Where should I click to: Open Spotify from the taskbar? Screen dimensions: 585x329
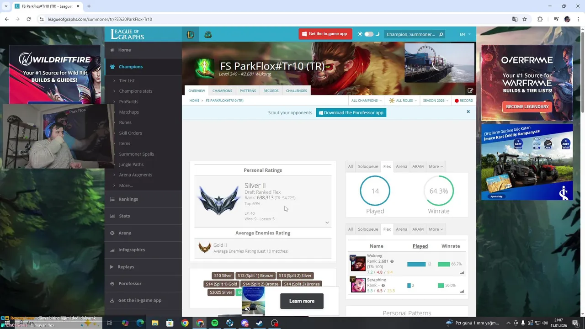[214, 323]
